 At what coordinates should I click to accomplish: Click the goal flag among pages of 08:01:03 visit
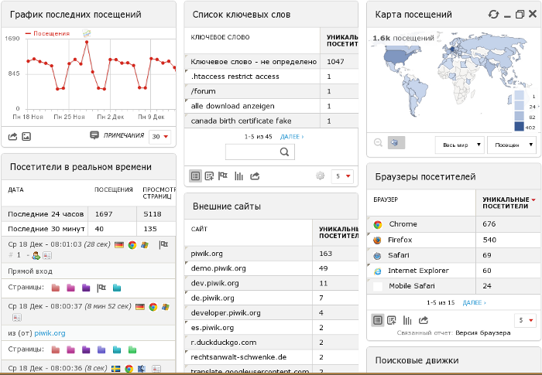[x=101, y=288]
